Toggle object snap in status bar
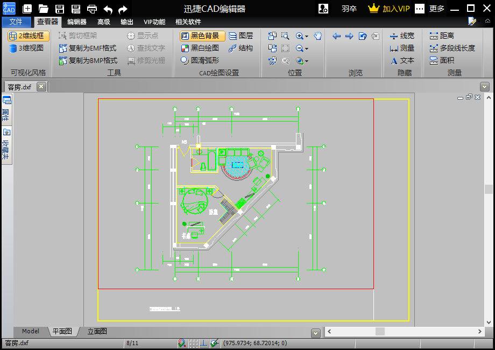The width and height of the screenshot is (495, 350). [181, 343]
